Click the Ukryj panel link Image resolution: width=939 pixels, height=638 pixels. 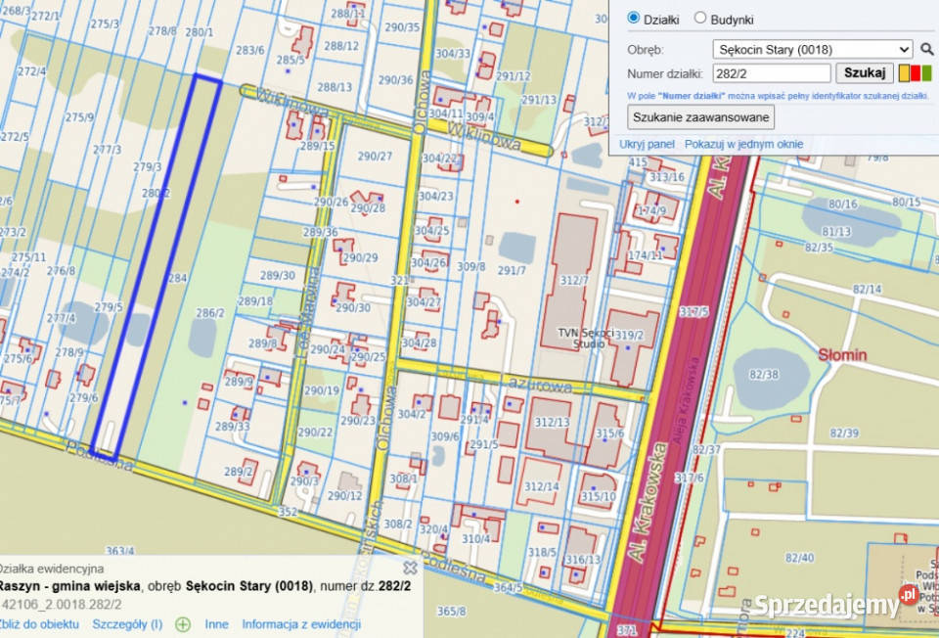pos(647,144)
